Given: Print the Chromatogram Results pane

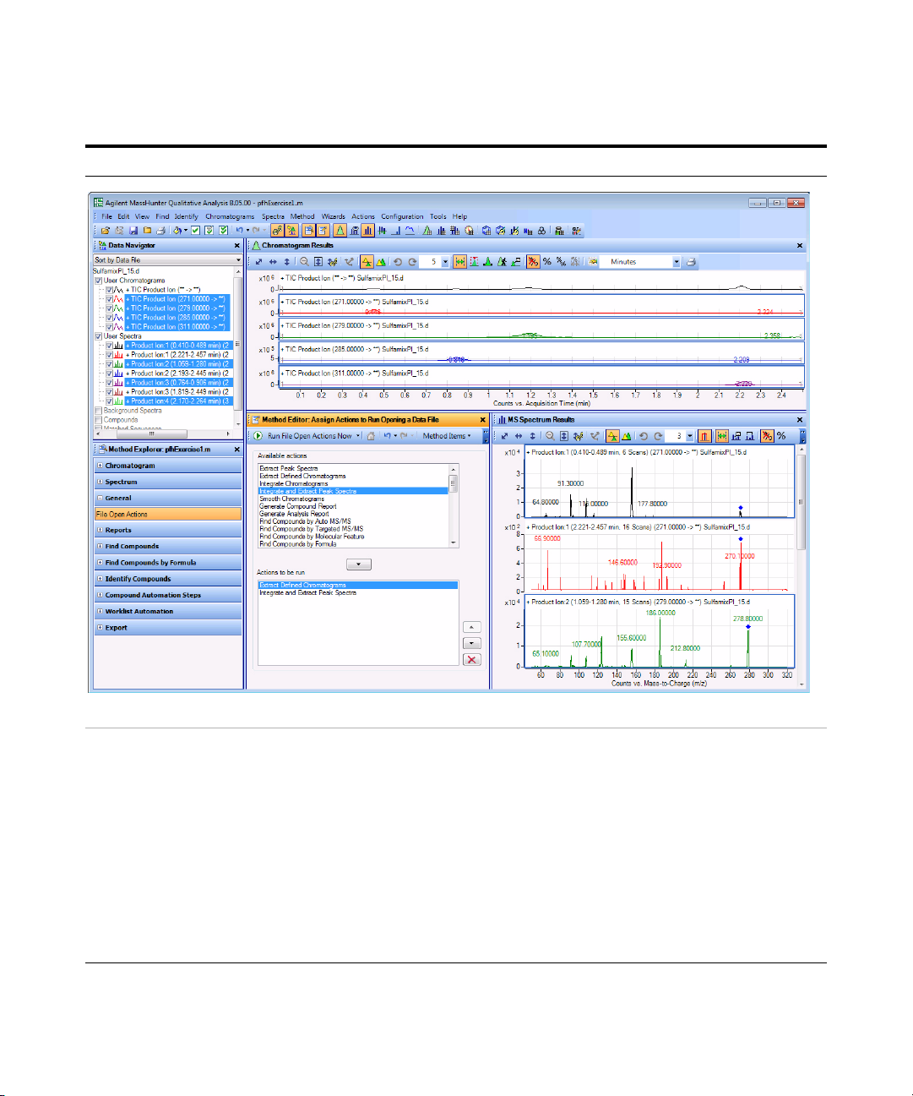Looking at the screenshot, I should 691,262.
